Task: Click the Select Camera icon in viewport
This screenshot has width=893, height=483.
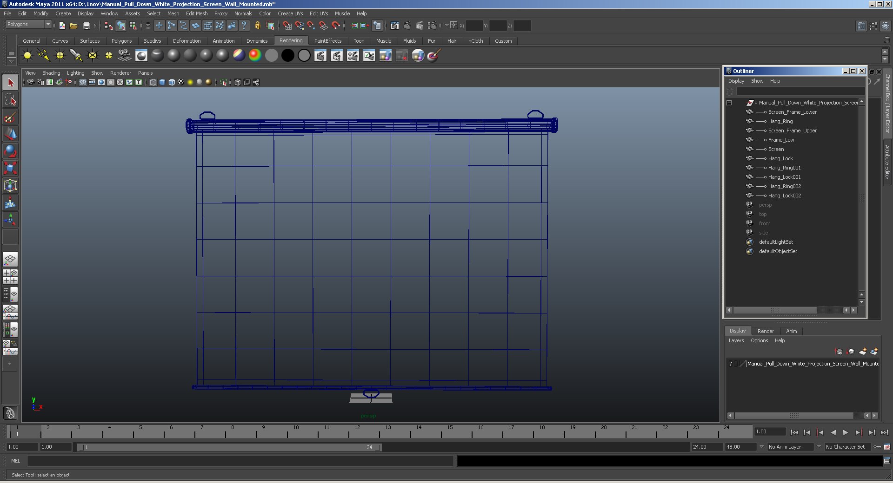Action: pyautogui.click(x=31, y=82)
